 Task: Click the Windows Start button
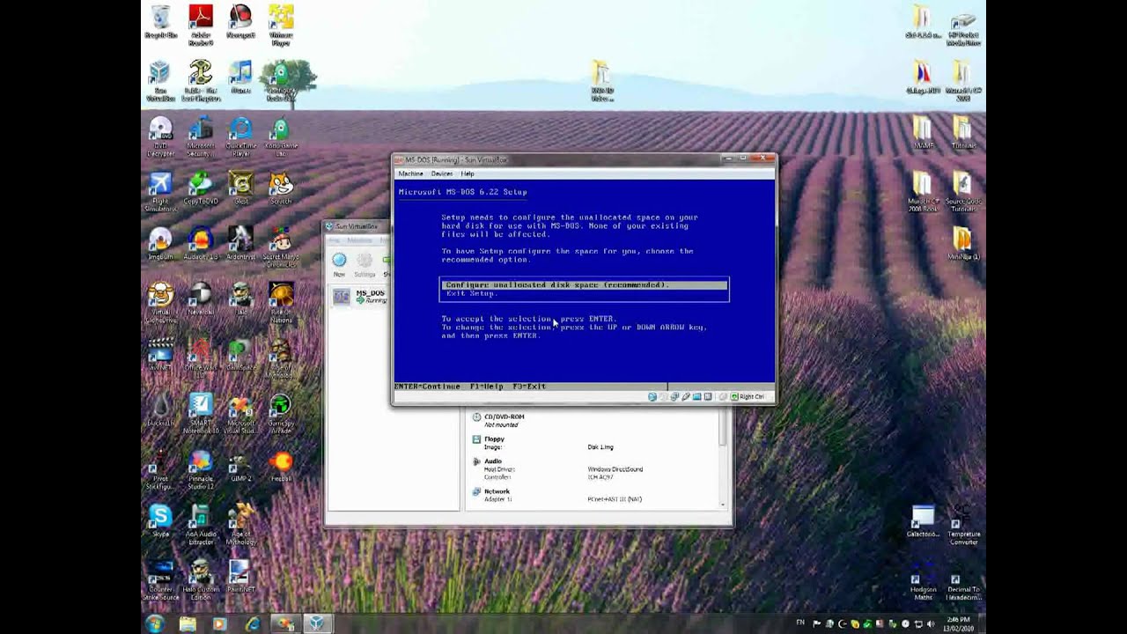coord(155,623)
